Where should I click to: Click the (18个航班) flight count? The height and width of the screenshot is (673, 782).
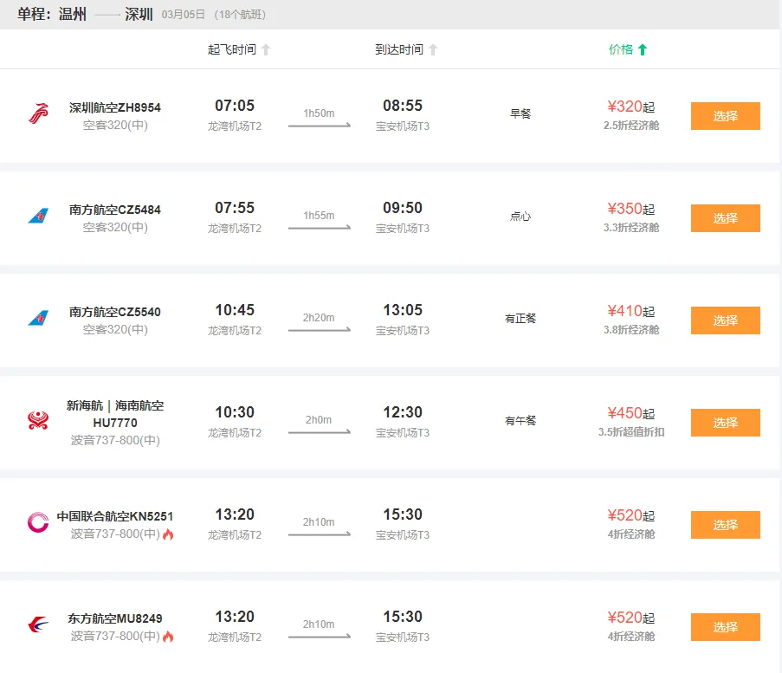240,15
